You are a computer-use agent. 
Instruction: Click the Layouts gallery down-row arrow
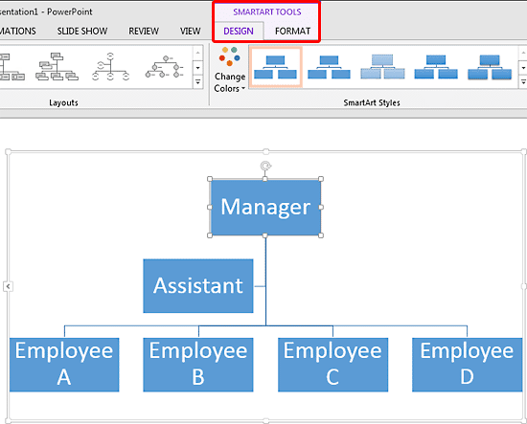(197, 68)
